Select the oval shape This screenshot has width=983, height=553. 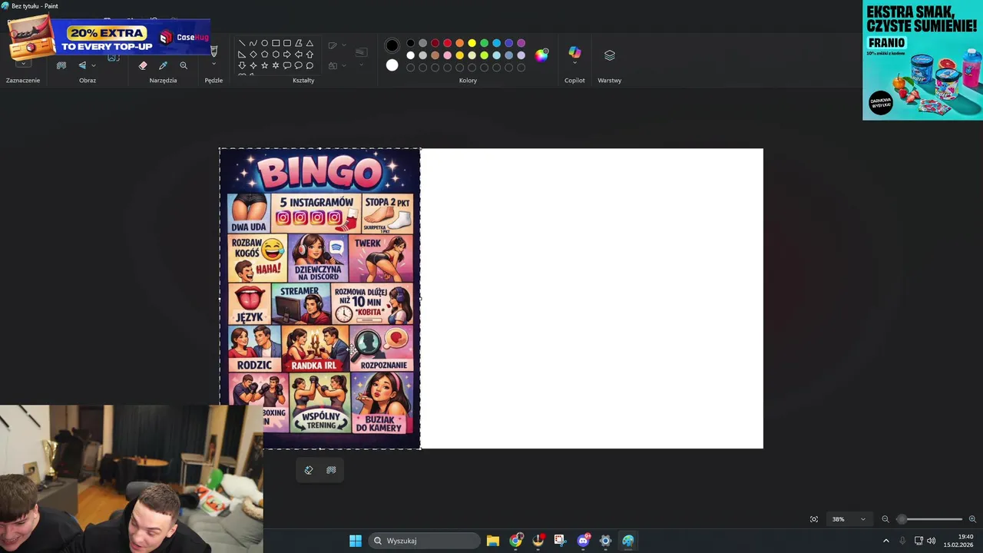click(264, 43)
